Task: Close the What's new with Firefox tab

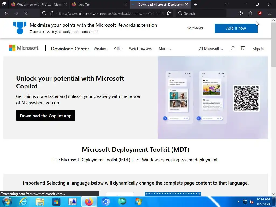Action: [x=65, y=5]
